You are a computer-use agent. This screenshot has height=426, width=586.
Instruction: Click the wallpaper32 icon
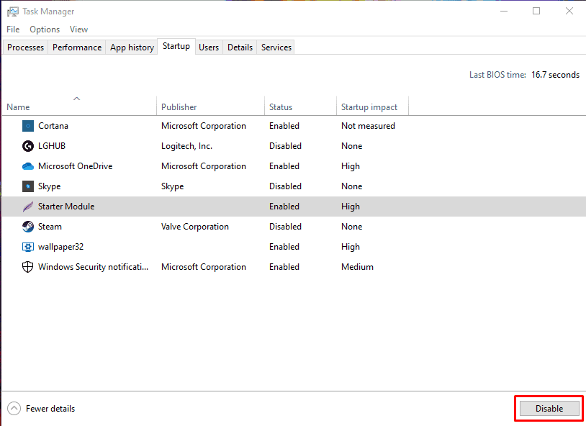(x=27, y=247)
